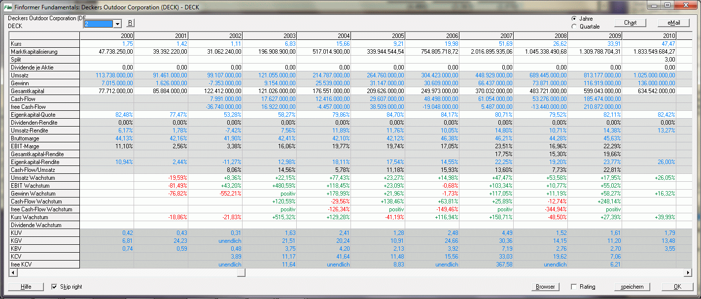Click the horizontal scrollbar right arrow
The height and width of the screenshot is (299, 701).
688,272
